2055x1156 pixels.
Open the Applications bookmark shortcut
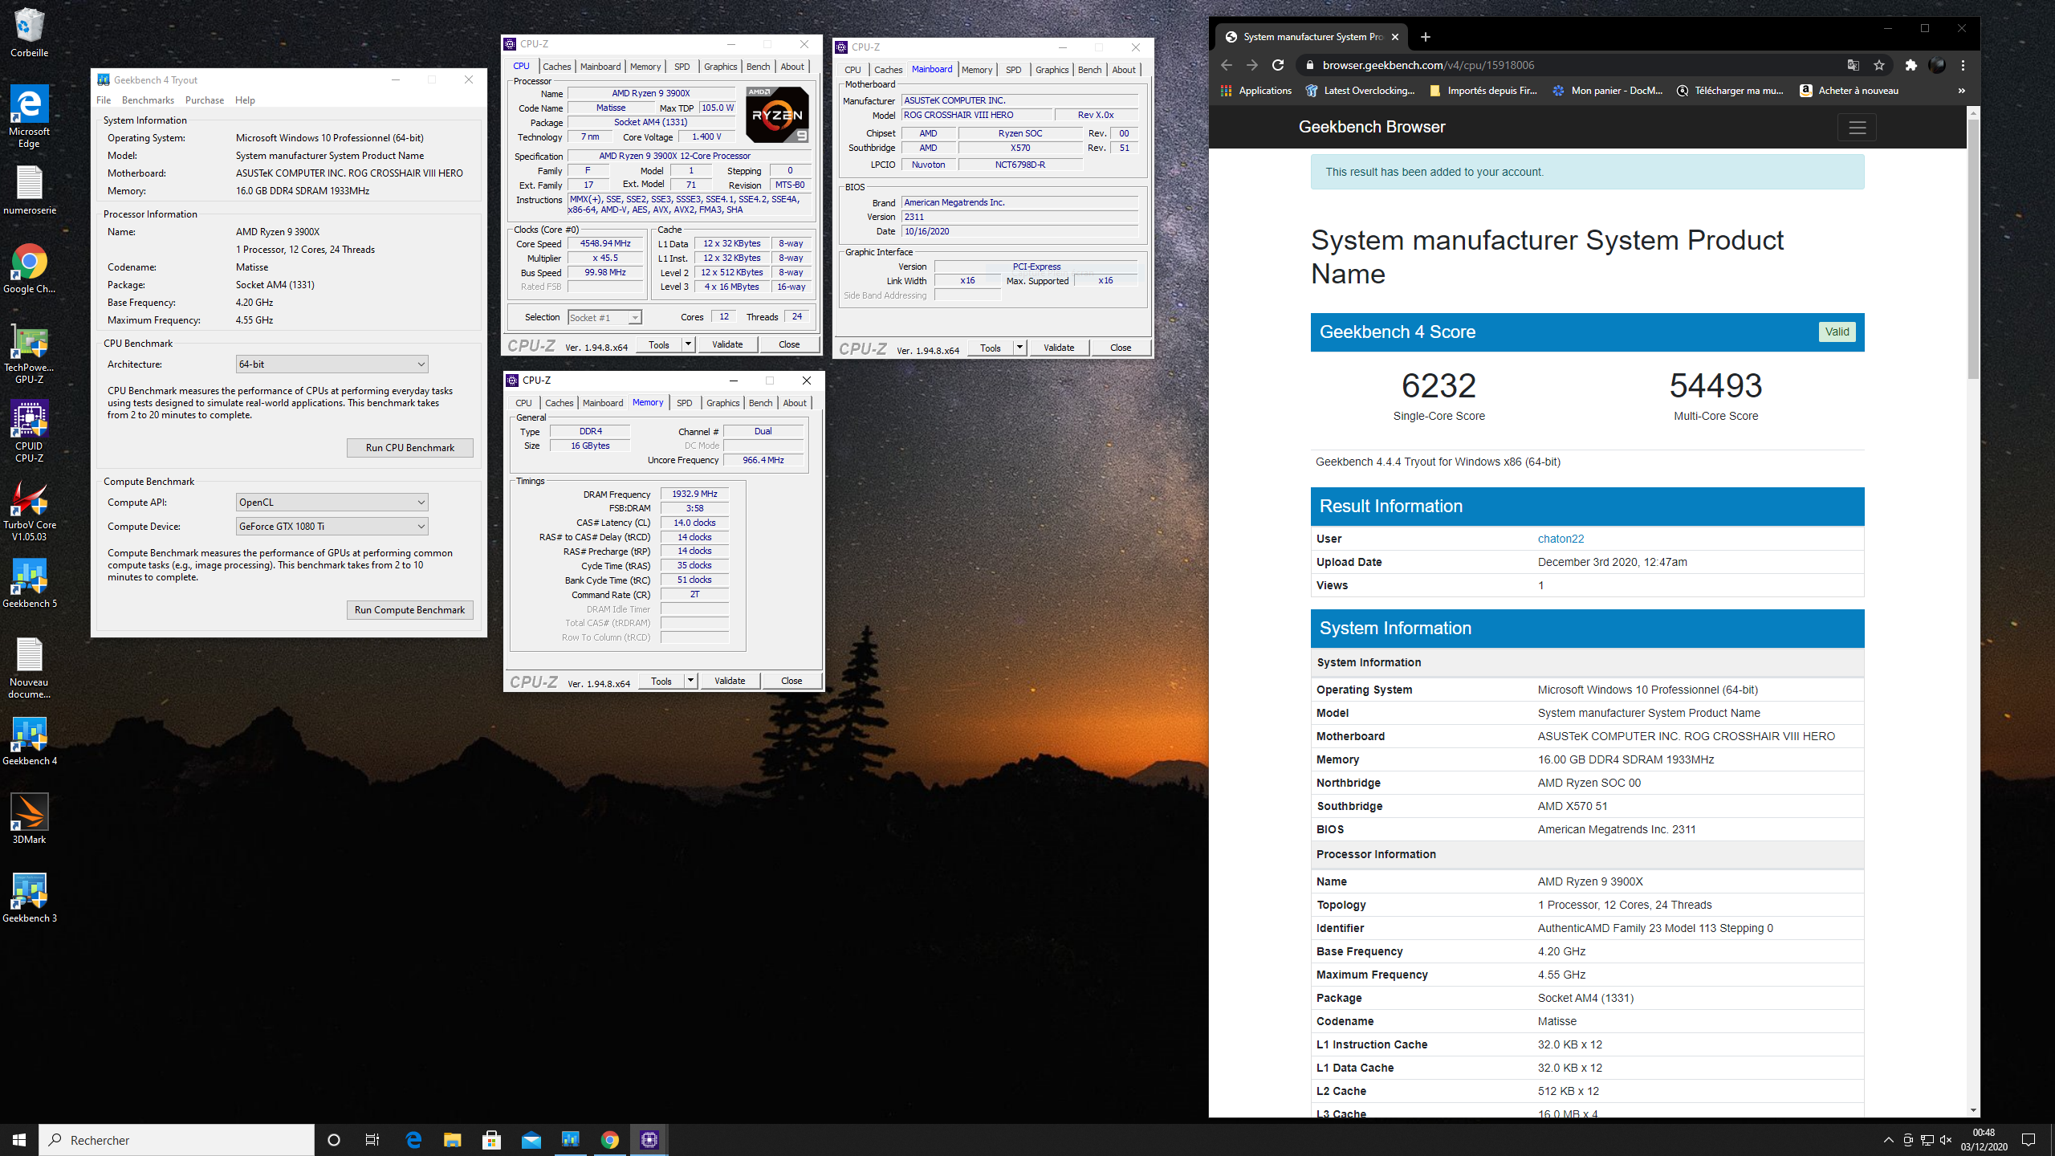1255,91
